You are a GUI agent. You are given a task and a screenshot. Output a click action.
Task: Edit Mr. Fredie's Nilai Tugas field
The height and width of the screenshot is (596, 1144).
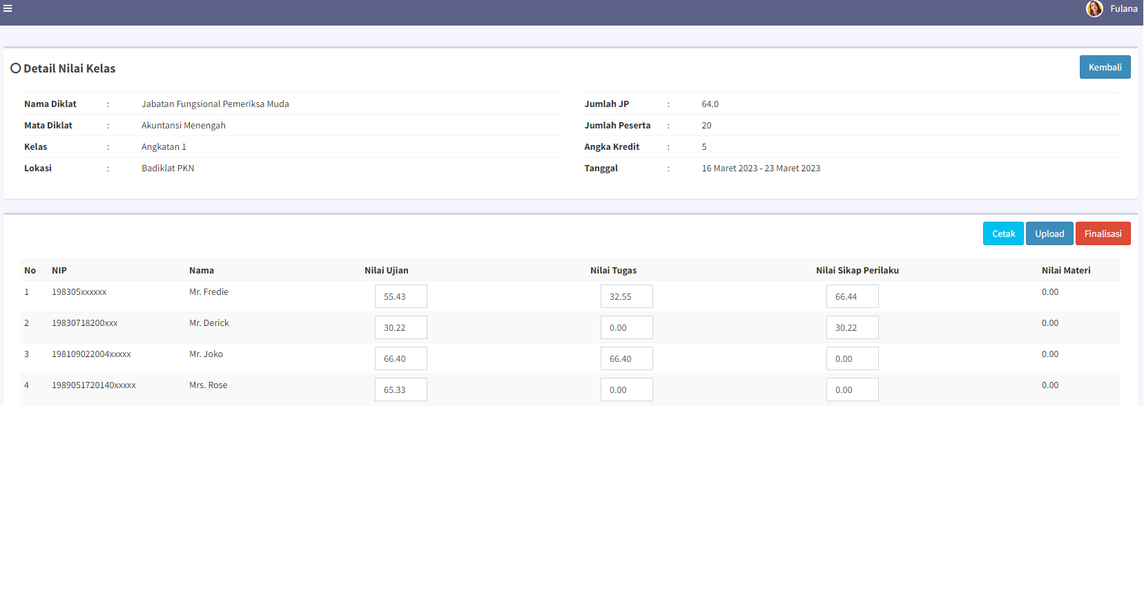626,296
